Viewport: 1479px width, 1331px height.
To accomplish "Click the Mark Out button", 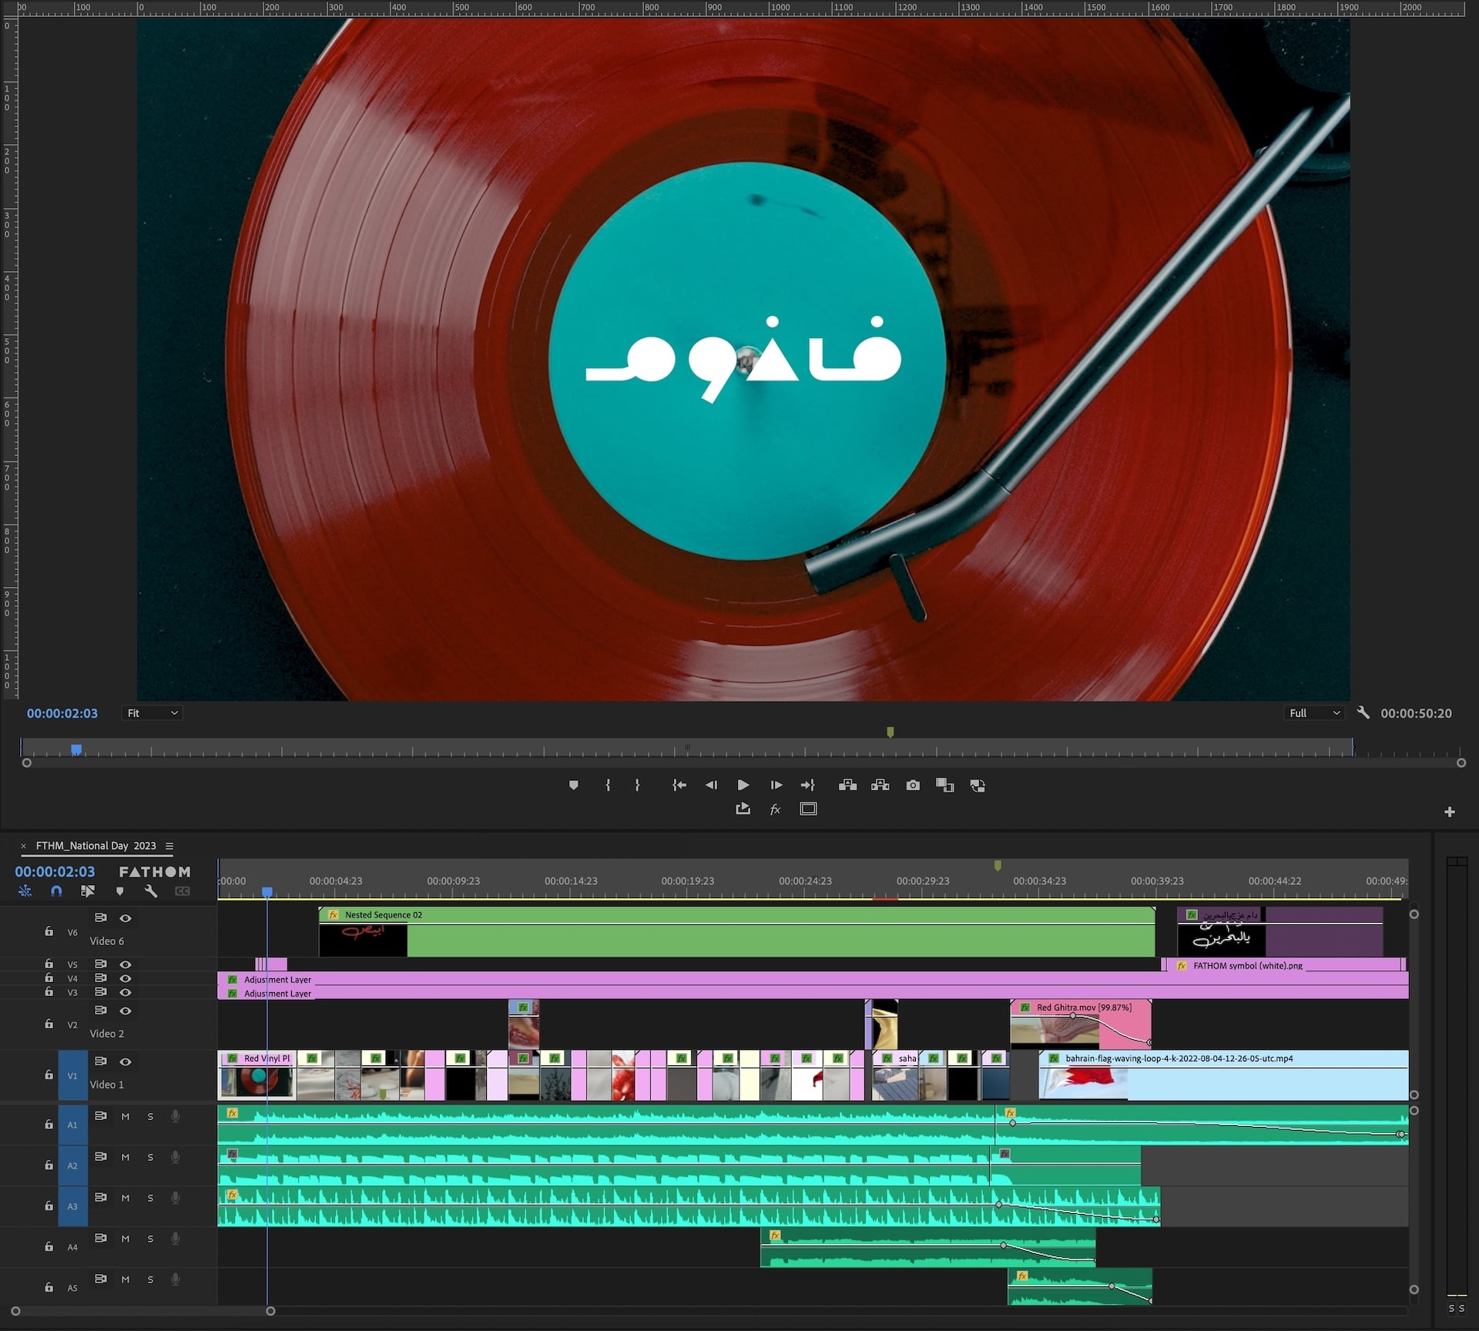I will click(637, 785).
